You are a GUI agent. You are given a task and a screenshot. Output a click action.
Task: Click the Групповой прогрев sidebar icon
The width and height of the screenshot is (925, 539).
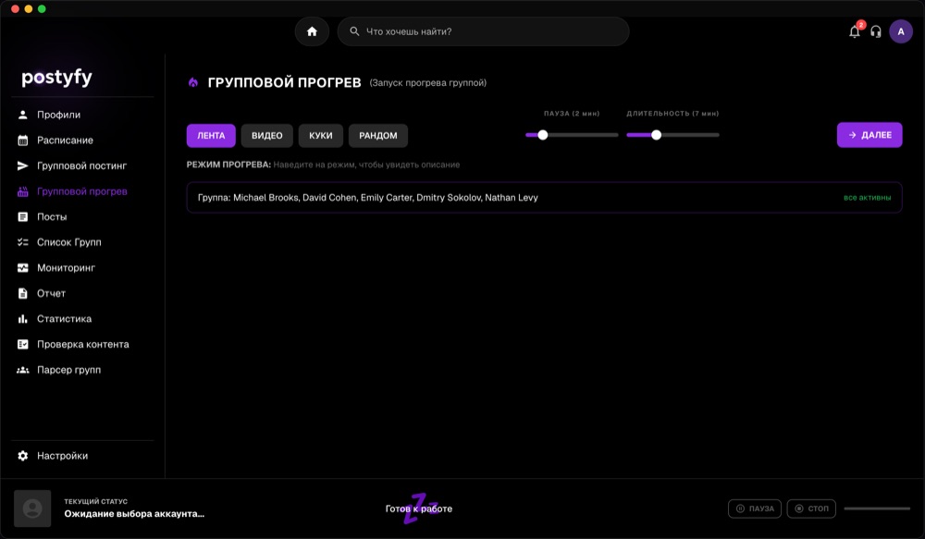click(x=23, y=191)
